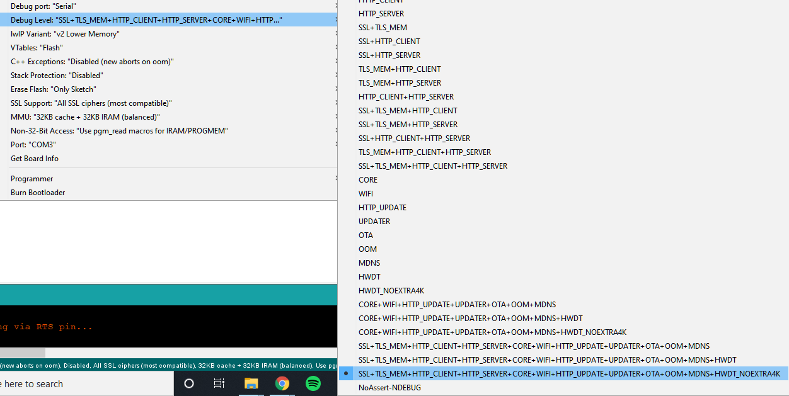Viewport: 789px width, 396px height.
Task: Select debug level TLS_MEM+HTTP_CLIENT
Action: [x=563, y=69]
